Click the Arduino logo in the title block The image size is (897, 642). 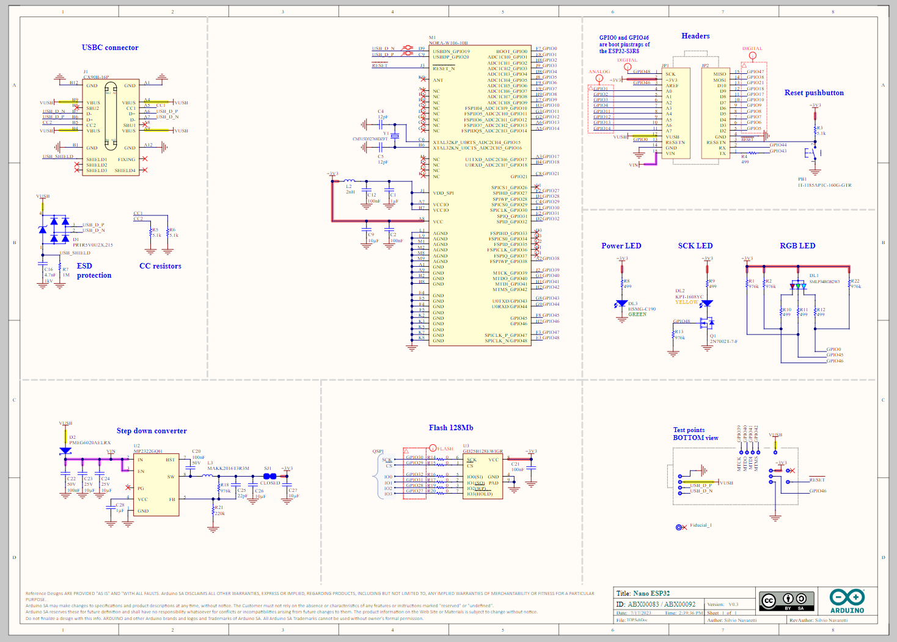pos(847,601)
